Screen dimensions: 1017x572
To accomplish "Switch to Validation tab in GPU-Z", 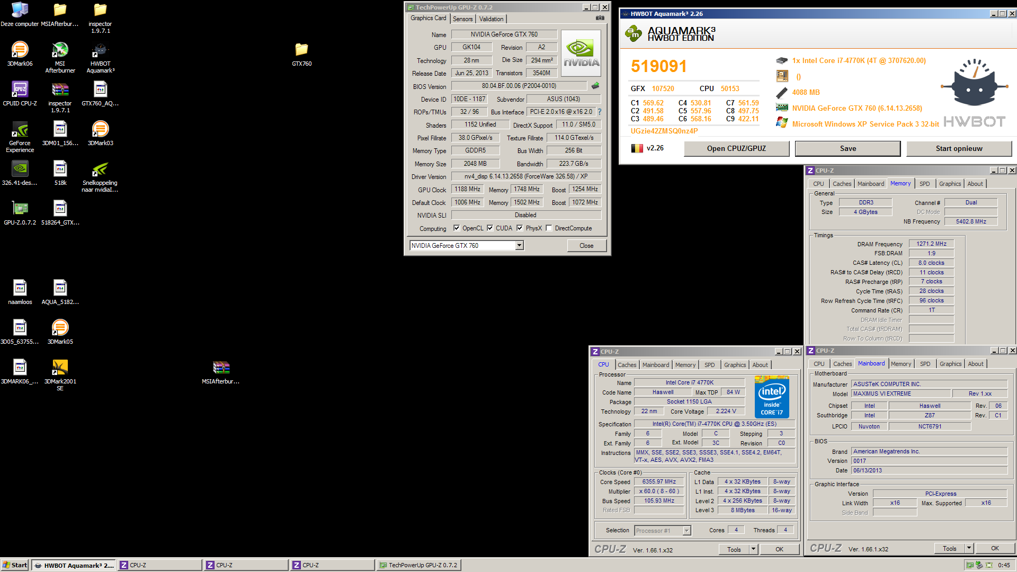I will (491, 19).
